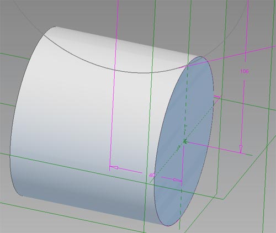Click the small magenta arrow at face's right edge
276x233 pixels.
click(x=217, y=97)
